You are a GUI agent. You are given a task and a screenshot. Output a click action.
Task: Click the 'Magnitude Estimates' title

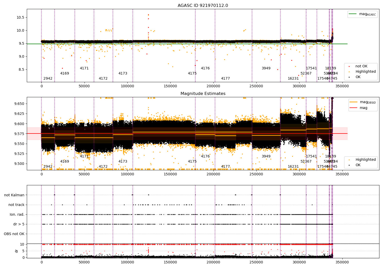pyautogui.click(x=203, y=94)
